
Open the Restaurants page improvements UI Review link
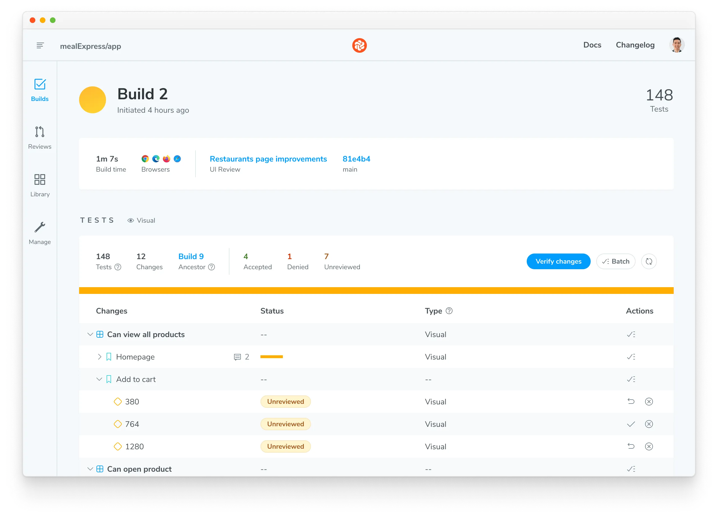268,159
